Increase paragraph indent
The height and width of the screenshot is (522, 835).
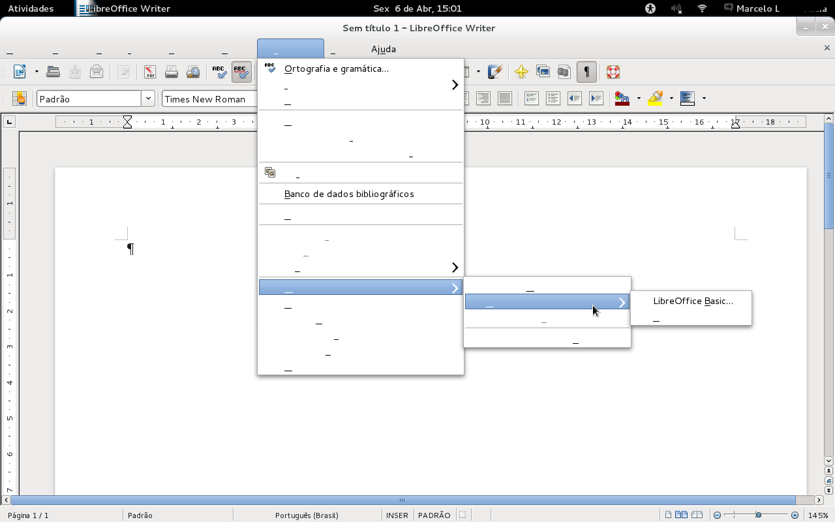(596, 99)
